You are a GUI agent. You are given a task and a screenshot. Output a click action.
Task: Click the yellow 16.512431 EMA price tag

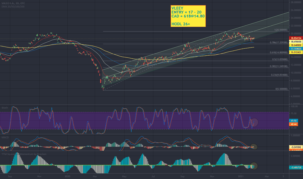pos(296,52)
